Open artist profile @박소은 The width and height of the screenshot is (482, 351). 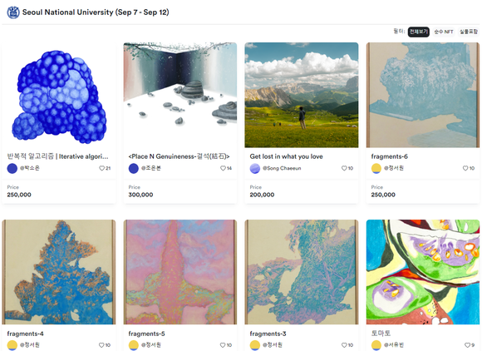tap(30, 168)
